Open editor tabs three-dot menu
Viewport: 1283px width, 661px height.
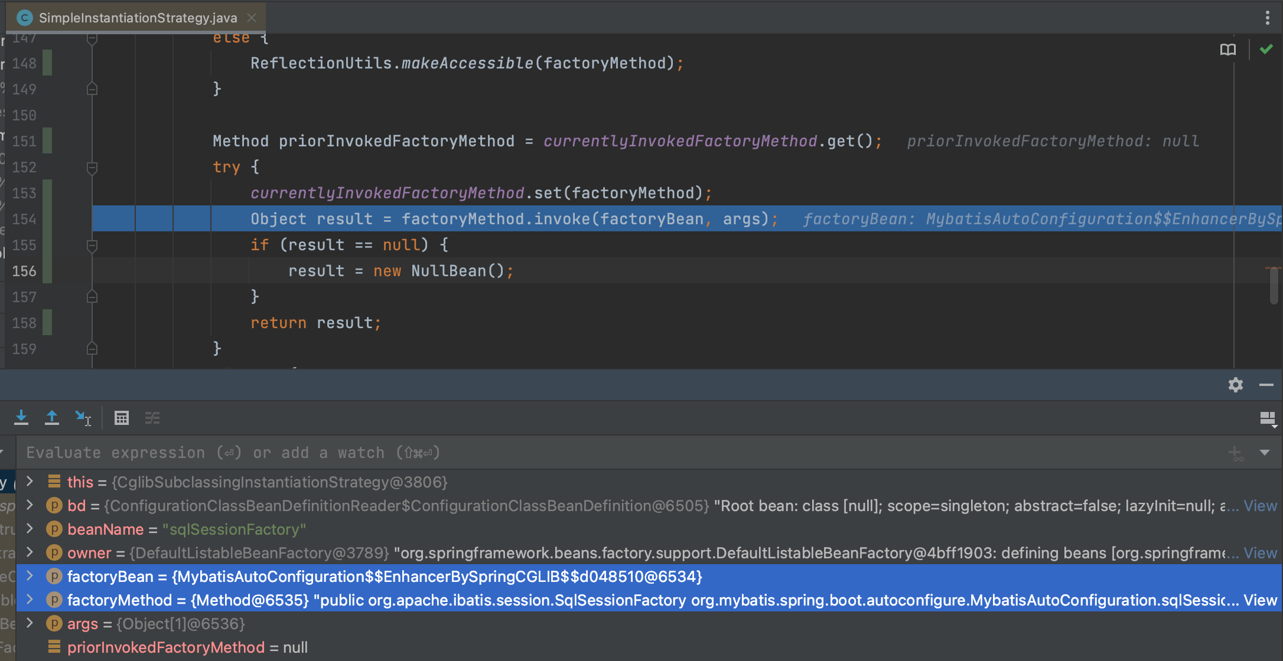tap(1268, 18)
